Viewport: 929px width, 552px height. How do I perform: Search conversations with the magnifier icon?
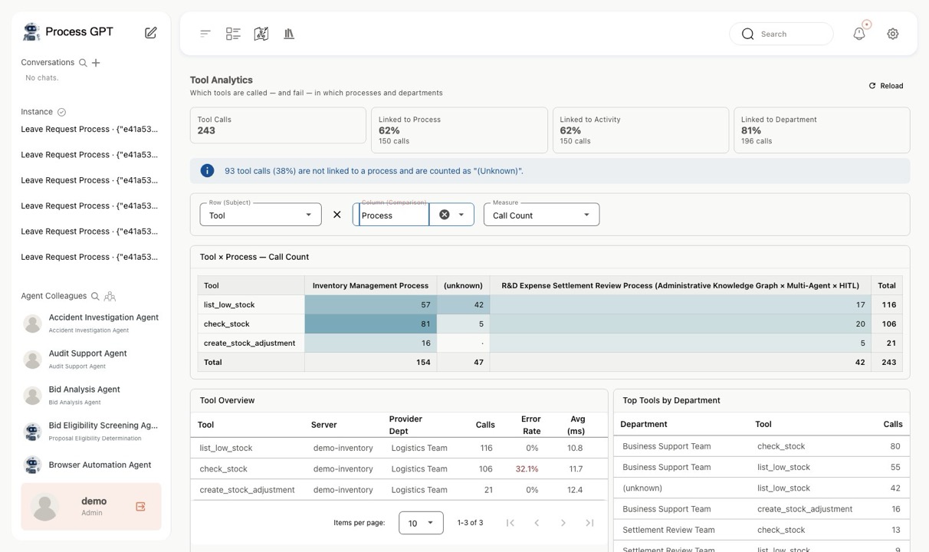(x=83, y=63)
